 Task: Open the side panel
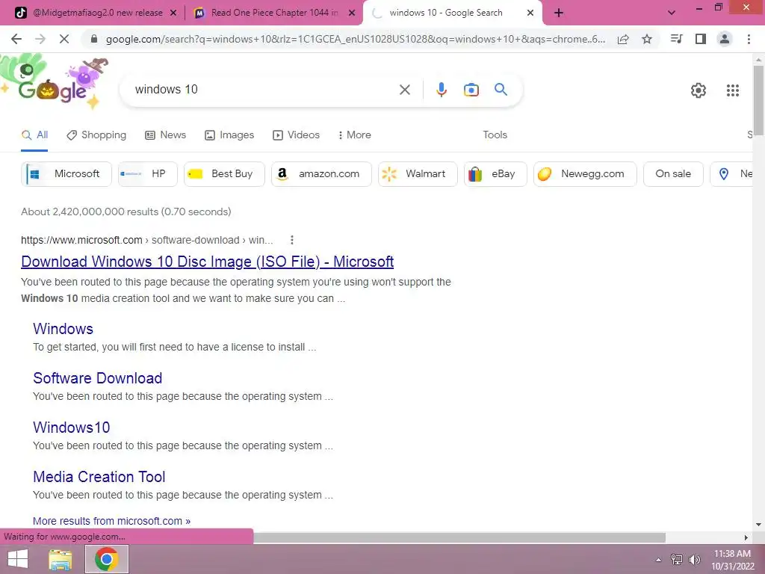[x=701, y=39]
